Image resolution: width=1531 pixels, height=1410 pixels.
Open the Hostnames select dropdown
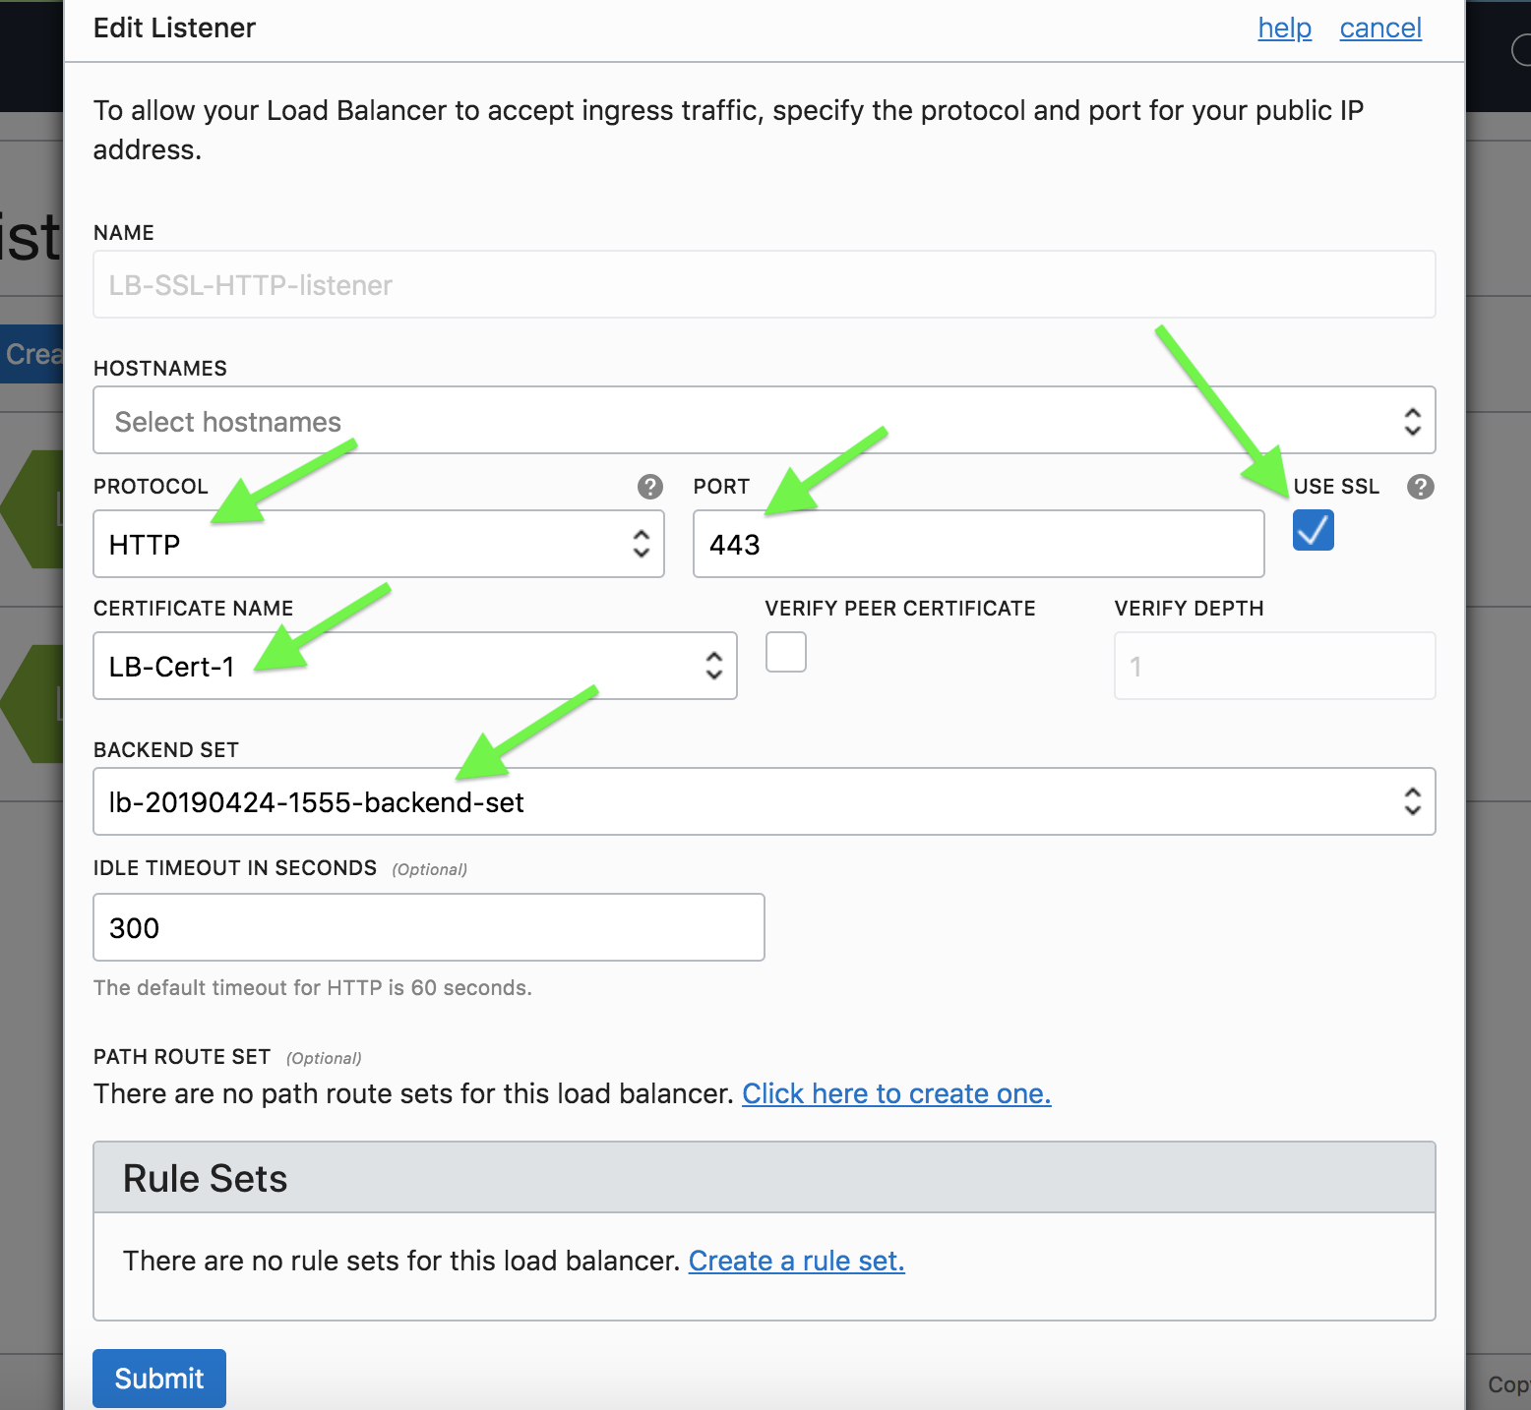pyautogui.click(x=764, y=421)
